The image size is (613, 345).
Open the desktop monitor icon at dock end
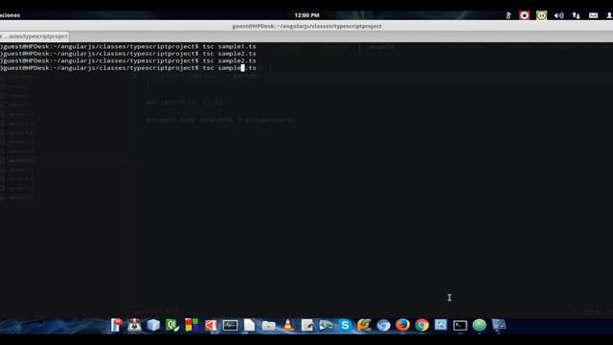[x=499, y=325]
